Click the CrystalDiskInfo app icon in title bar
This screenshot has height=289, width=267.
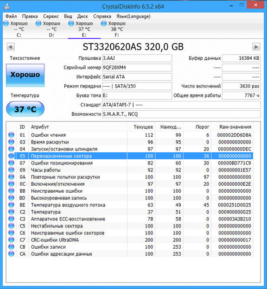[7, 6]
